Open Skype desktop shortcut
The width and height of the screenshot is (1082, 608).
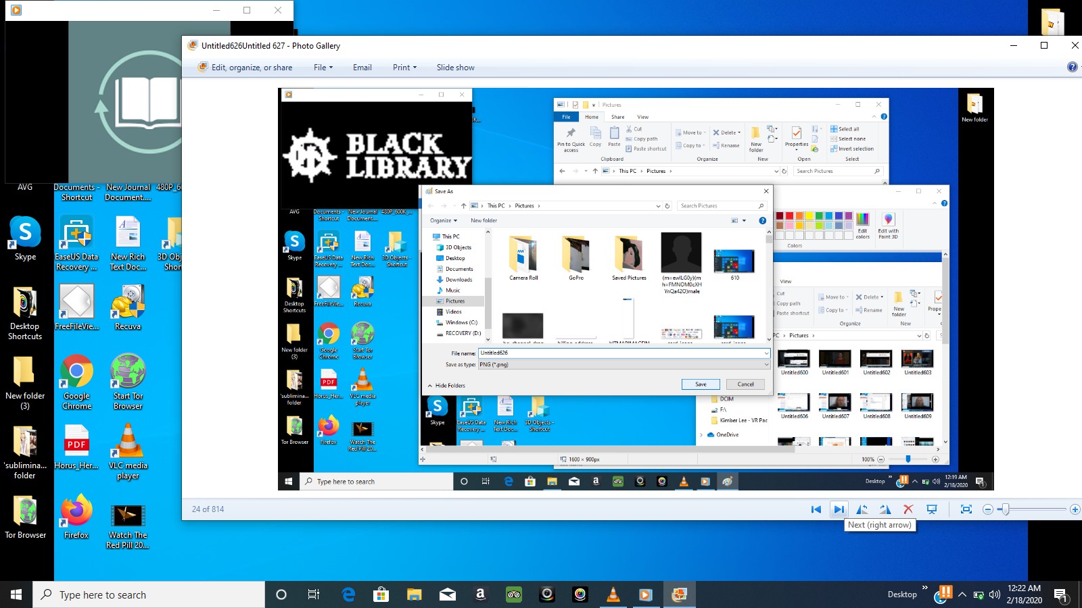pos(25,238)
